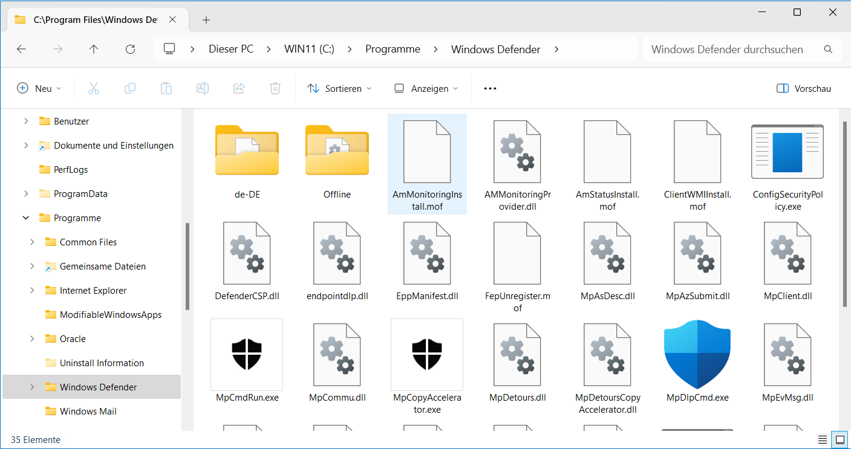Open the Sortieren dropdown

coord(339,88)
